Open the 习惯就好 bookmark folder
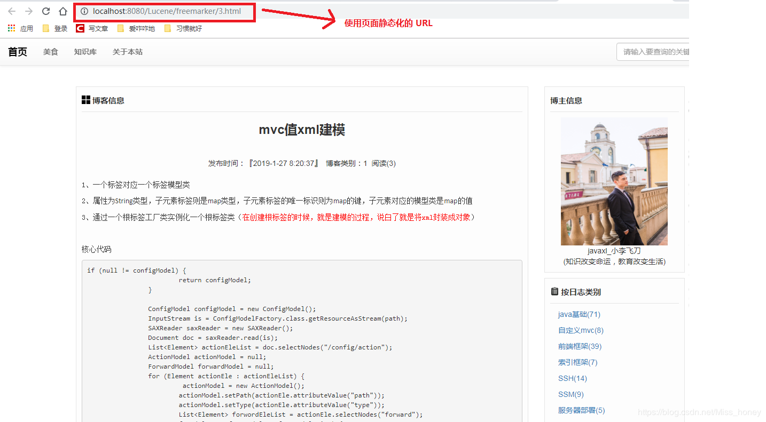Screen dimensions: 766x422 183,28
